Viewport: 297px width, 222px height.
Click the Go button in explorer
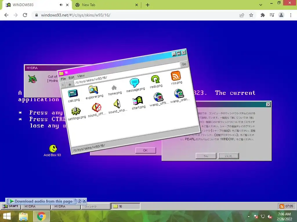[x=184, y=64]
